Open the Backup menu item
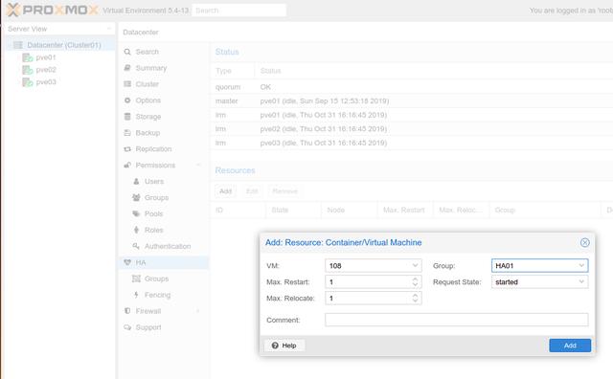Image resolution: width=613 pixels, height=379 pixels. [x=164, y=133]
